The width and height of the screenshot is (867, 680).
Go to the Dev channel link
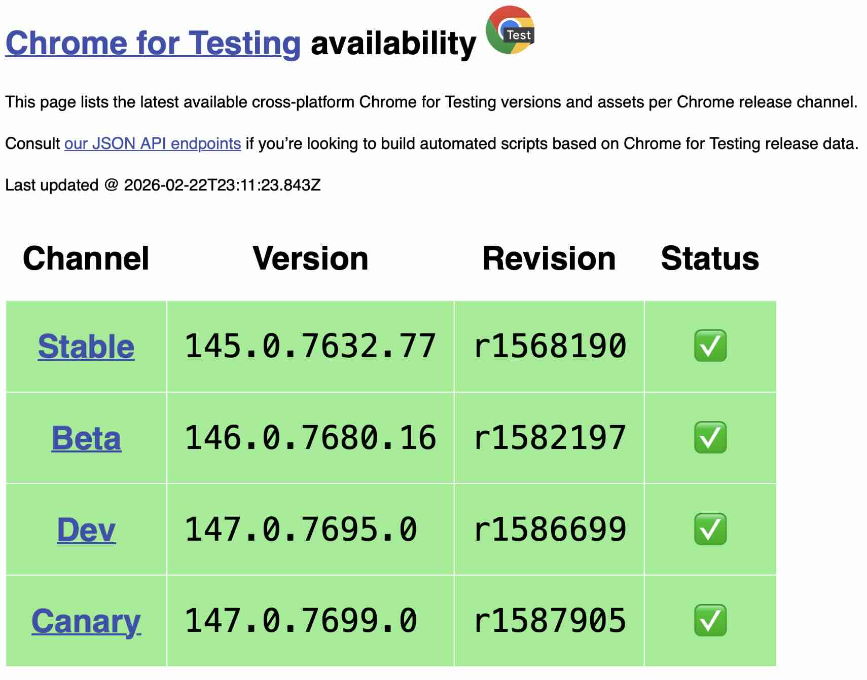click(x=86, y=530)
